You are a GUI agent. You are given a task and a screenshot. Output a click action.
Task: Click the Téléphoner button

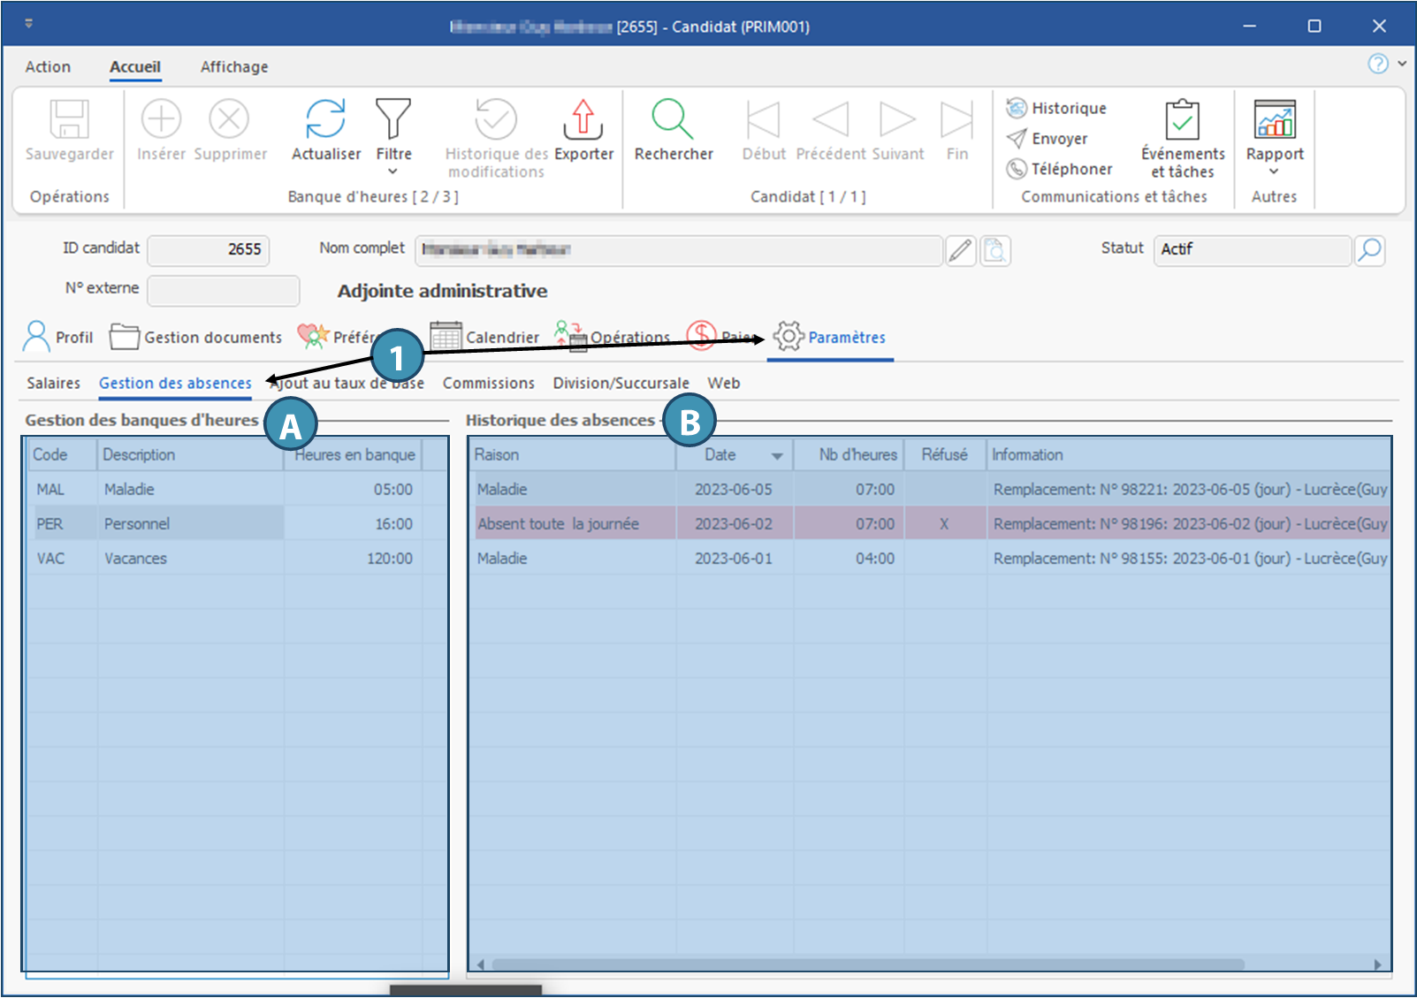pos(1060,168)
